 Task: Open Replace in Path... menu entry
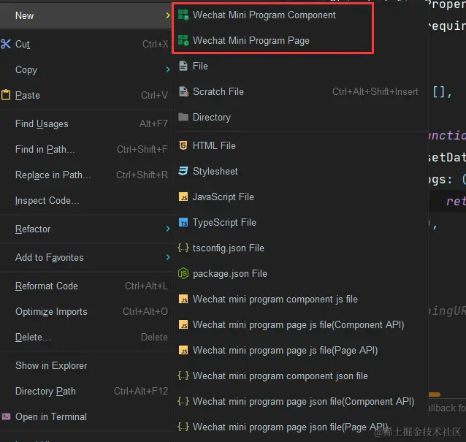click(x=86, y=175)
